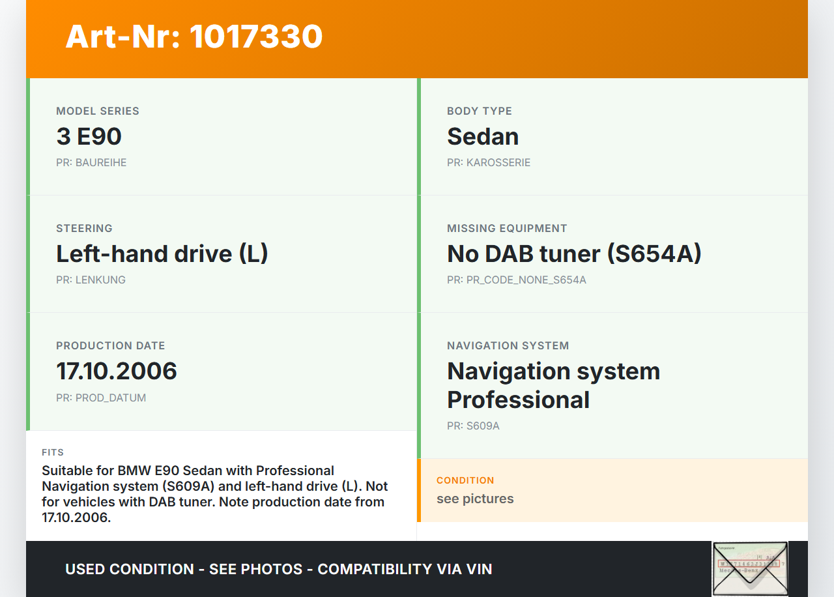Image resolution: width=834 pixels, height=597 pixels.
Task: Click the PR: LENKUNG code label
Action: coord(91,280)
